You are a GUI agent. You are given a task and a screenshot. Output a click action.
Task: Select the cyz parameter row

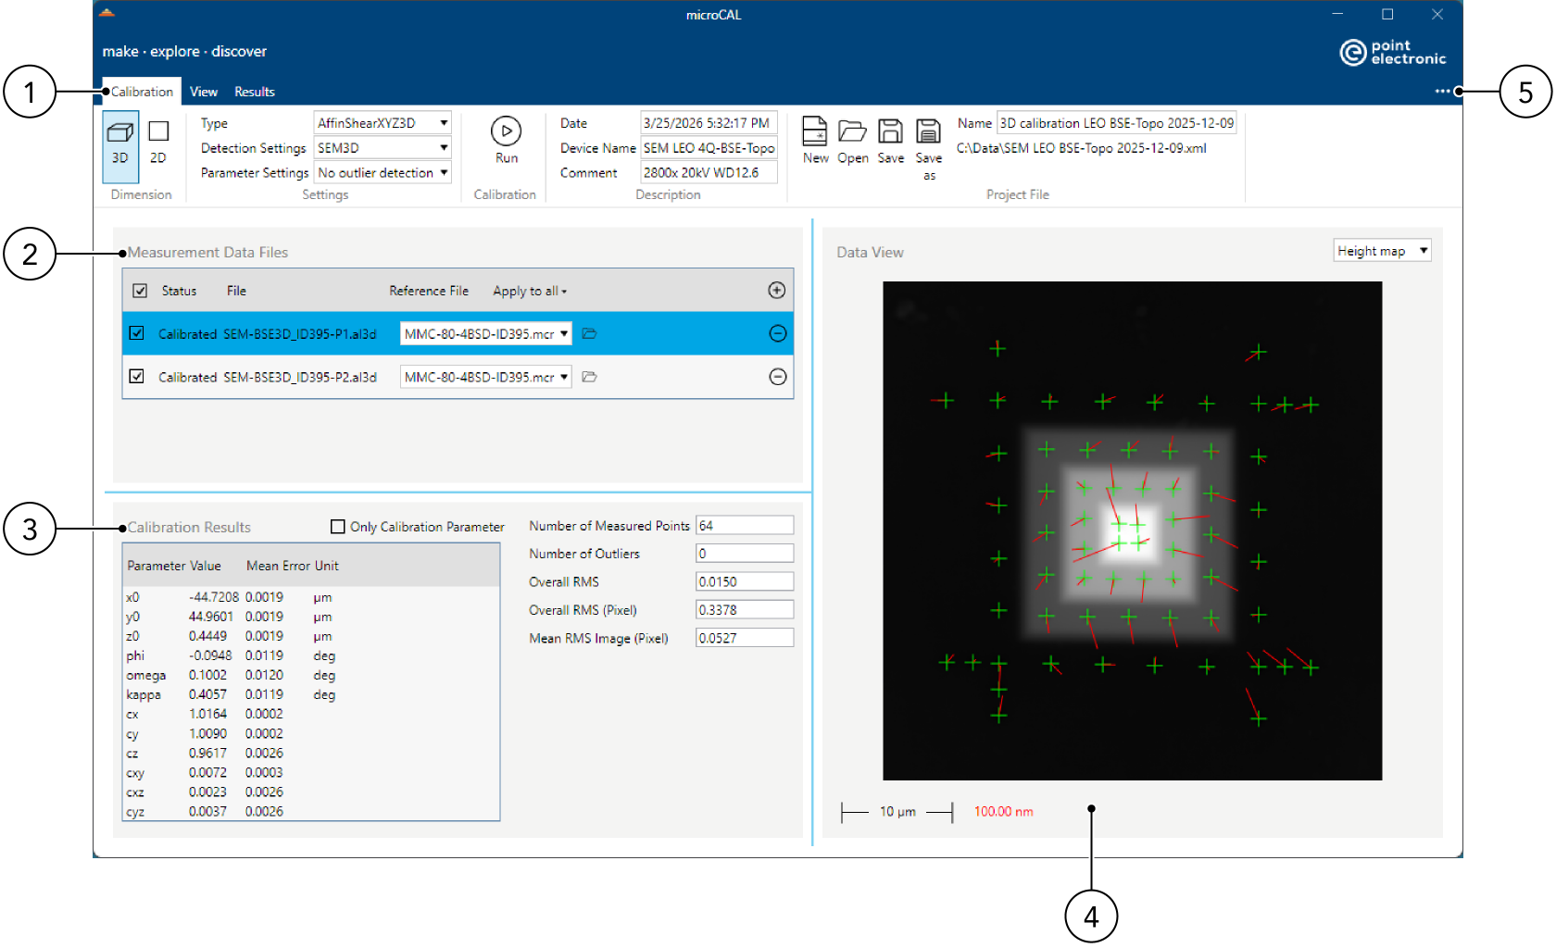[x=311, y=812]
